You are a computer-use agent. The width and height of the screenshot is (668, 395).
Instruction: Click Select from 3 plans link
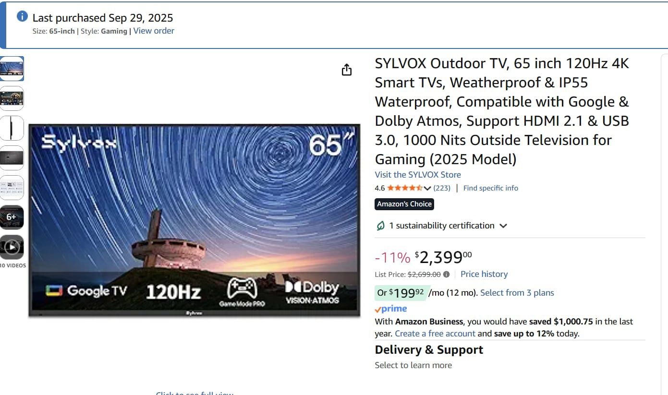click(x=517, y=293)
